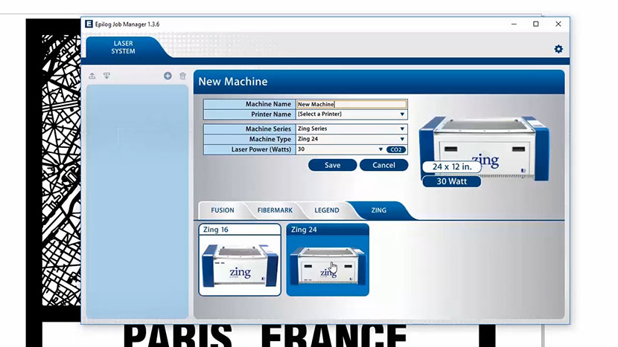618x347 pixels.
Task: Switch to the FiberMark tab
Action: (x=275, y=210)
